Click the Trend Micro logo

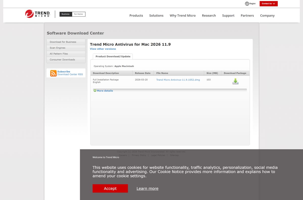coord(37,14)
